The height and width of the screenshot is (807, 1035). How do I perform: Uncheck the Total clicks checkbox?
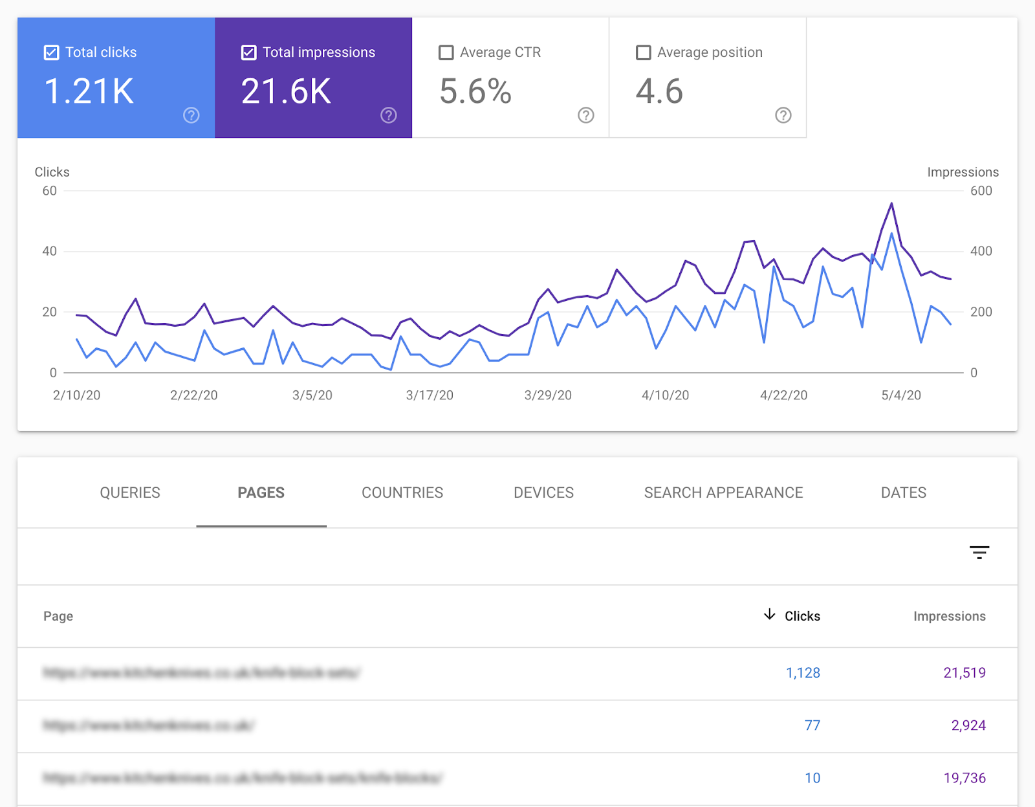52,52
